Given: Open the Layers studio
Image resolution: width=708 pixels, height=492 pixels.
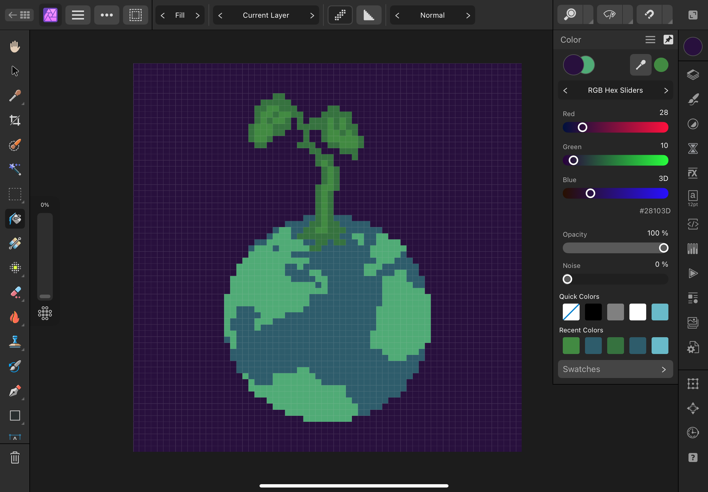Looking at the screenshot, I should [693, 75].
